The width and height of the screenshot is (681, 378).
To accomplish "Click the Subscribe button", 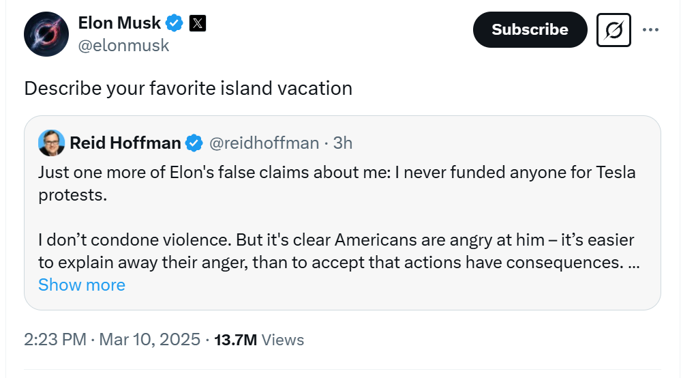I will tap(530, 29).
